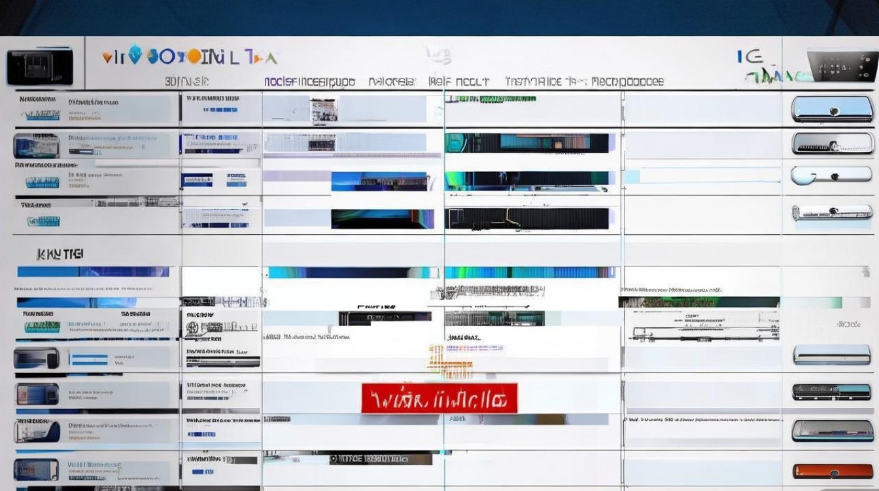Open the teal and dark striped preview thumbnail

pyautogui.click(x=527, y=142)
